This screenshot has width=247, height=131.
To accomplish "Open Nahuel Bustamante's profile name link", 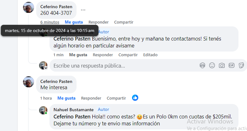I will tap(73, 110).
